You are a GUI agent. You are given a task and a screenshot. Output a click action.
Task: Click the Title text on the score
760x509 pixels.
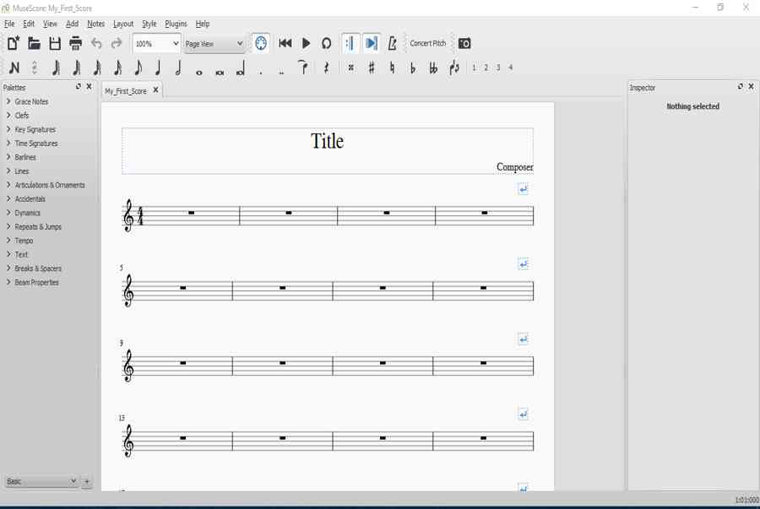click(327, 141)
